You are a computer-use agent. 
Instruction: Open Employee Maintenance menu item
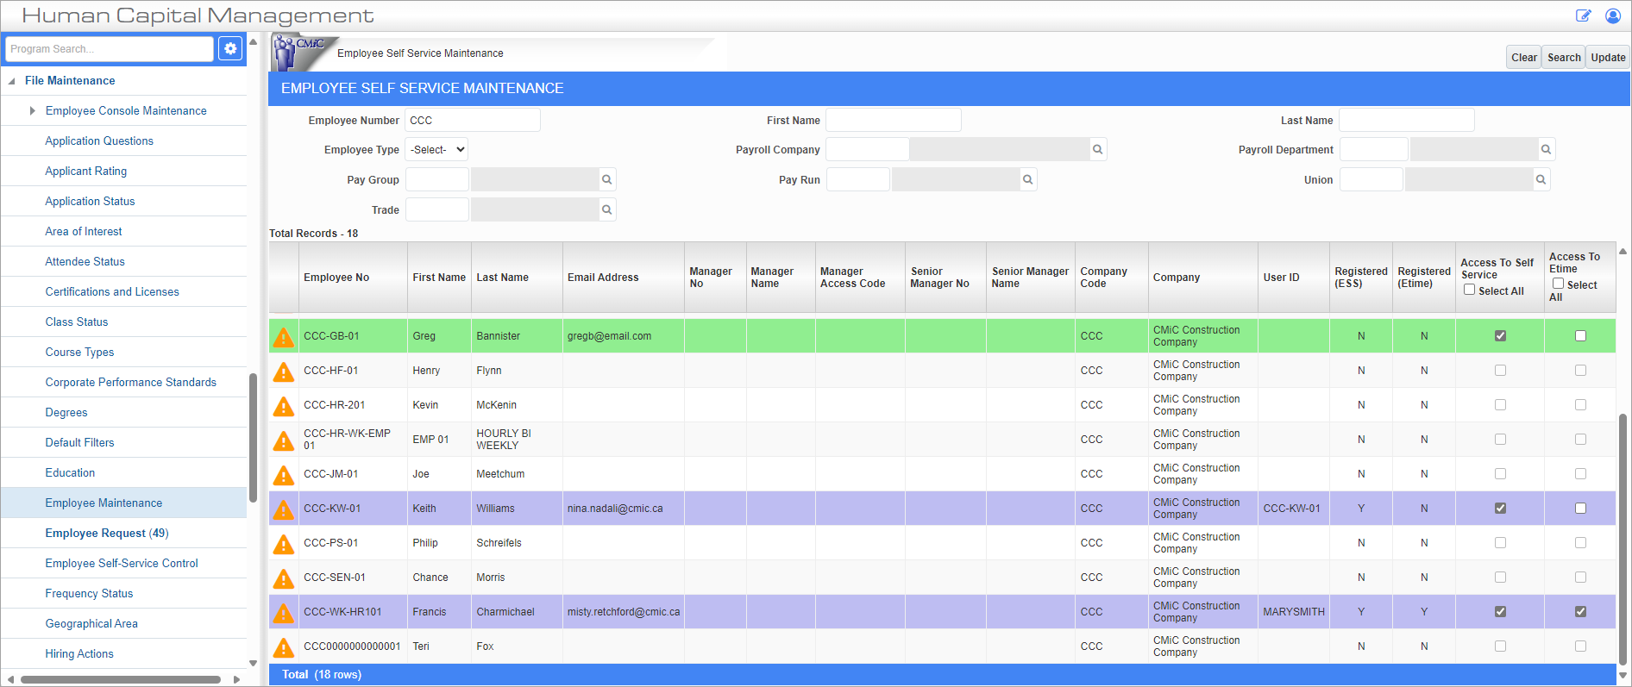(x=104, y=503)
